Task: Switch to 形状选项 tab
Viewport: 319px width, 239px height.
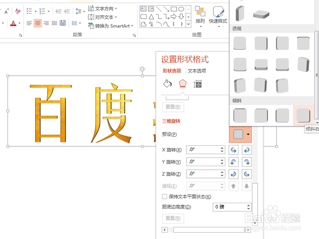Action: click(x=172, y=71)
